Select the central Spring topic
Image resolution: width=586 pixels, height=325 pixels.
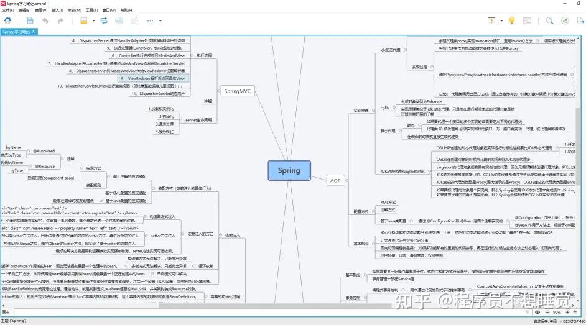(x=289, y=170)
